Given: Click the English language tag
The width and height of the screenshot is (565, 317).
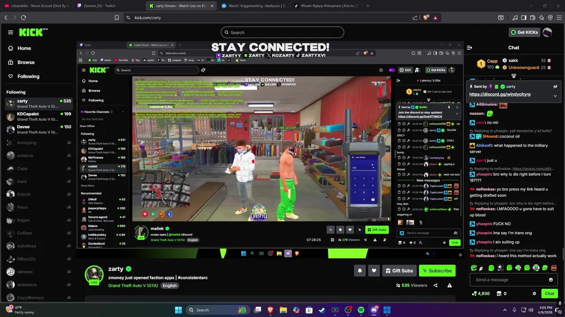Looking at the screenshot, I should pos(169,285).
